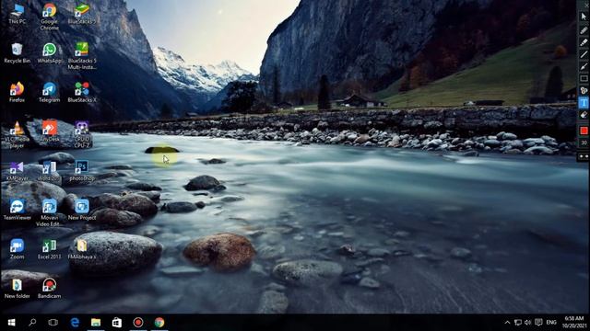Open network status in system tray

pyautogui.click(x=518, y=323)
